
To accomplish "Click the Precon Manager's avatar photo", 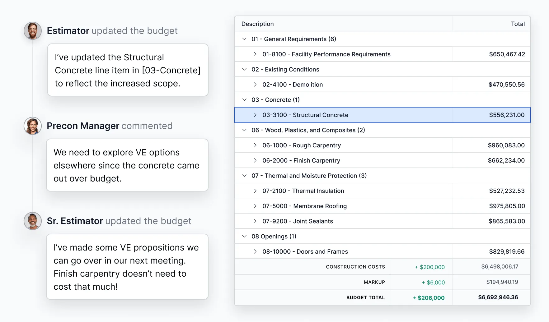I will pos(32,126).
